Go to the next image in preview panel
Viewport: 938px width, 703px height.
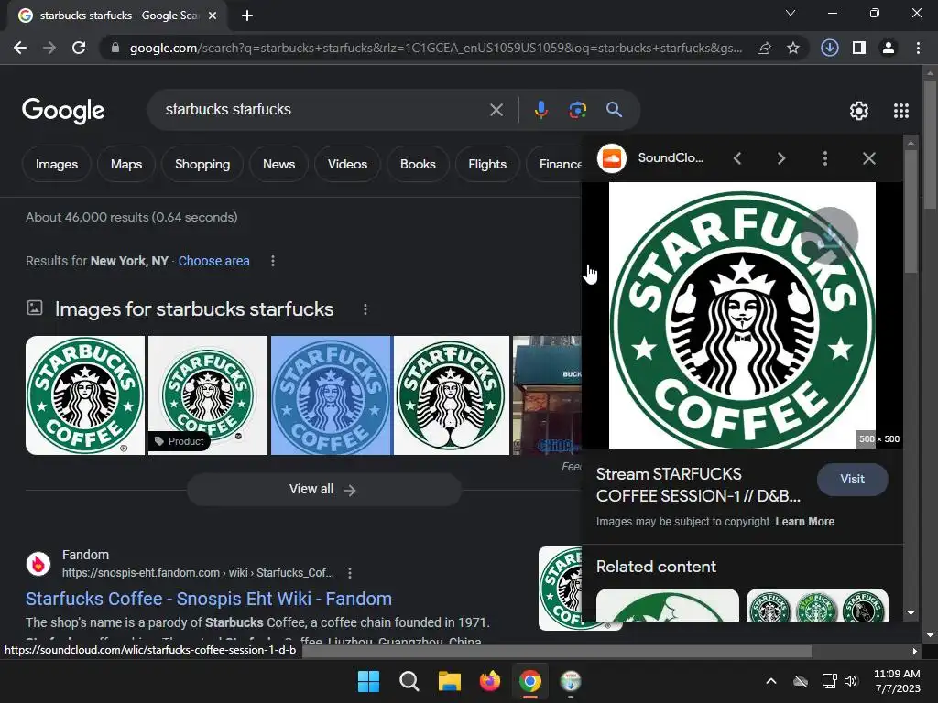tap(781, 158)
